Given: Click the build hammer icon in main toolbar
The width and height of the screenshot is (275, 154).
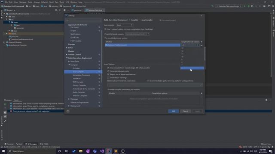Looking at the screenshot, I should coord(212,6).
